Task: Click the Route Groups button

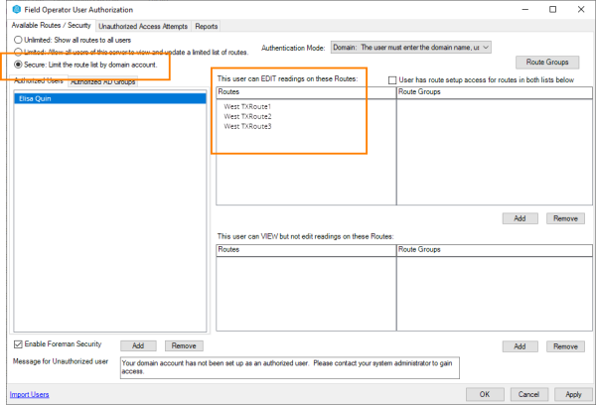Action: (x=554, y=62)
